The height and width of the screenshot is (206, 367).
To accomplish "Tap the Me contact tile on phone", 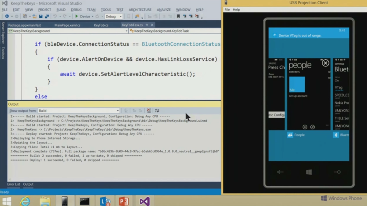I will pos(297,84).
